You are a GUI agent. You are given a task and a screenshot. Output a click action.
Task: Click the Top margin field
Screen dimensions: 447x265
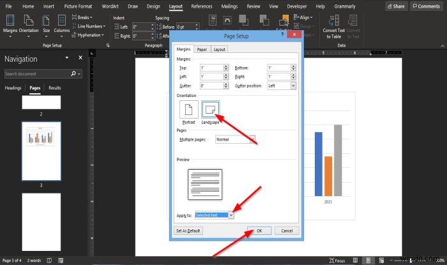(x=211, y=68)
